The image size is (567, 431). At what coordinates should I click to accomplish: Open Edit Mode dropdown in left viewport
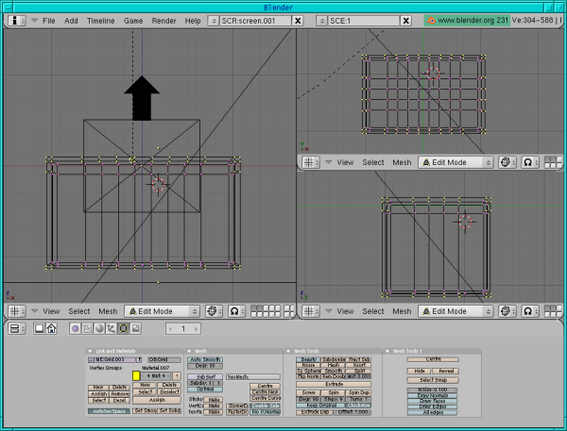click(163, 310)
